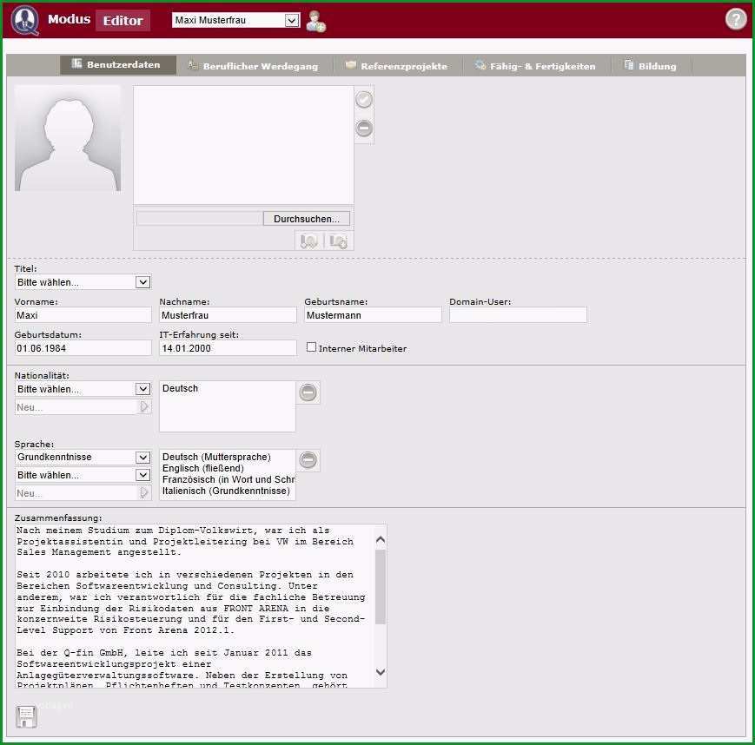Switch to the Bildung tab

click(651, 66)
